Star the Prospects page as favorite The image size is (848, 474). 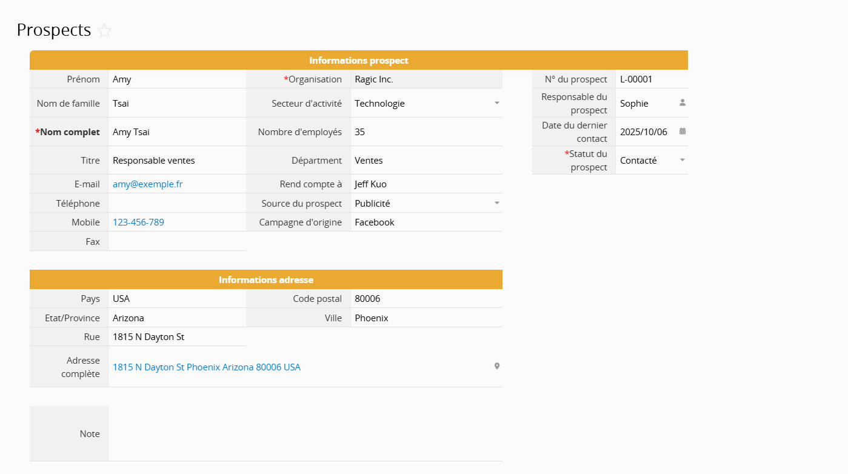click(105, 31)
